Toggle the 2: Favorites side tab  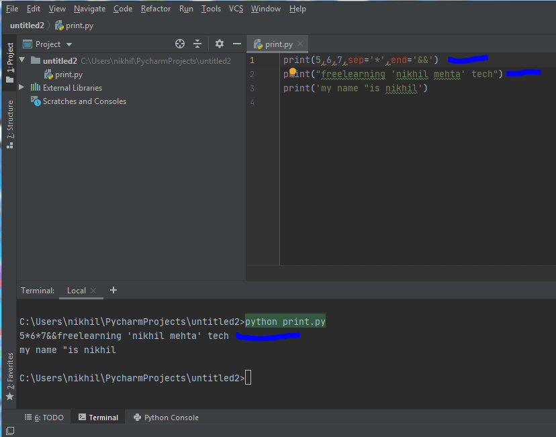coord(10,376)
